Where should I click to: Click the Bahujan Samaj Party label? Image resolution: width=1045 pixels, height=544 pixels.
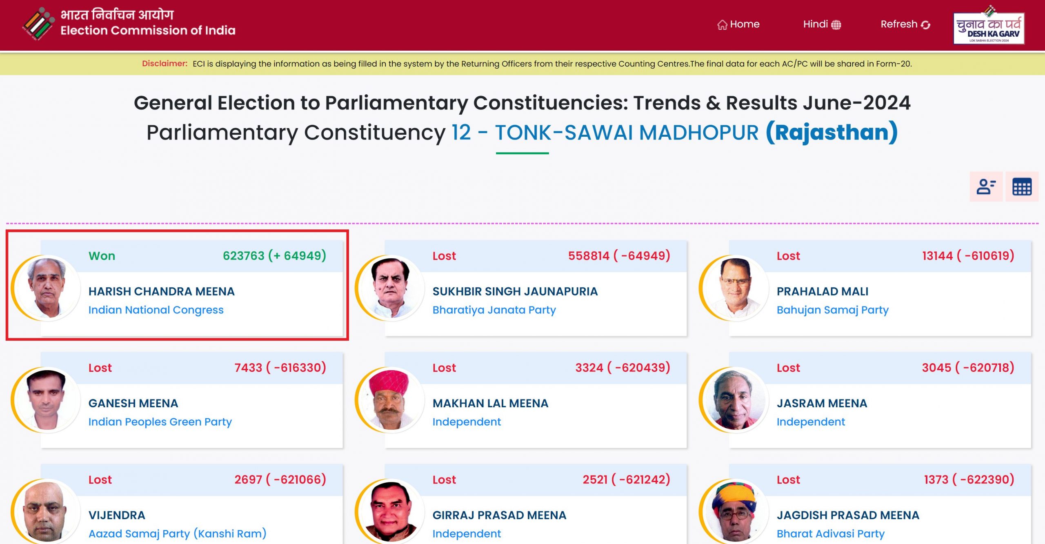[832, 310]
